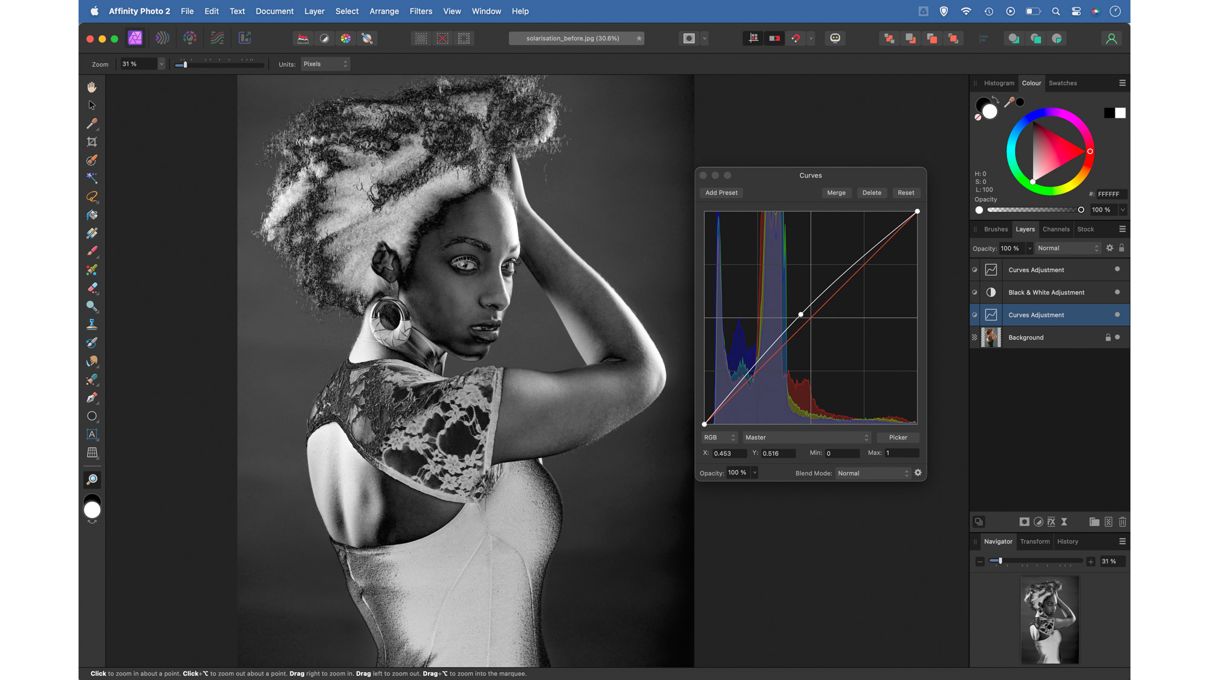1209x680 pixels.
Task: Toggle the assistant options icon in the toolbar
Action: coord(835,38)
